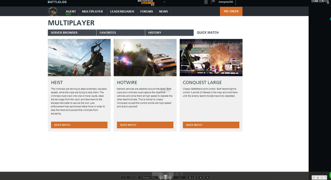Rotate the image counterclockwise
331x180 pixels.
point(190,177)
